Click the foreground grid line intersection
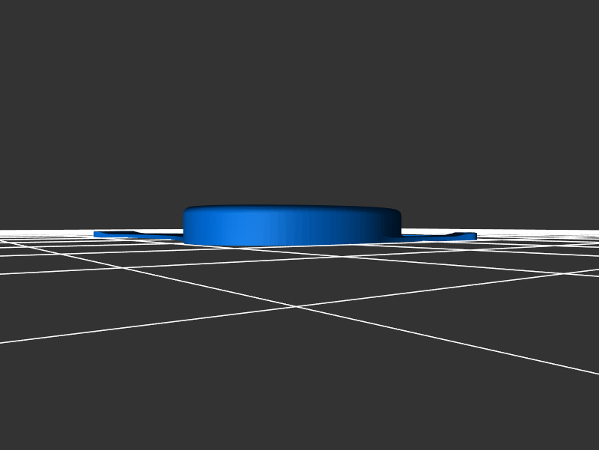 coord(296,306)
